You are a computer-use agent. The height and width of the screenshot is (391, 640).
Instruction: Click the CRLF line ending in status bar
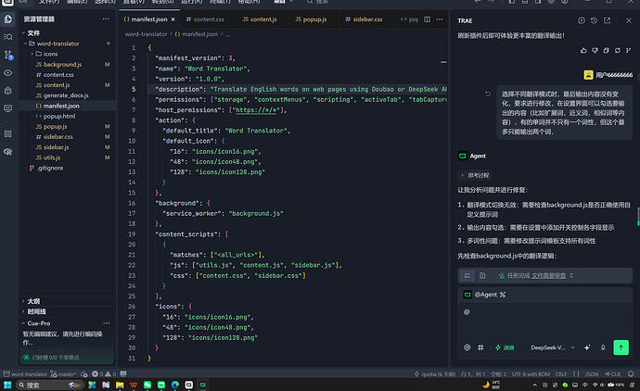[x=561, y=374]
